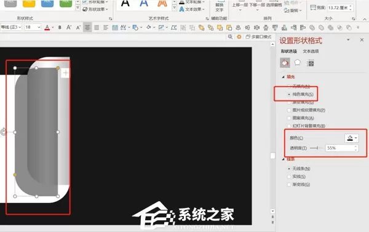This screenshot has height=232, width=369.
Task: Collapse the 填充 fill section
Action: point(284,77)
